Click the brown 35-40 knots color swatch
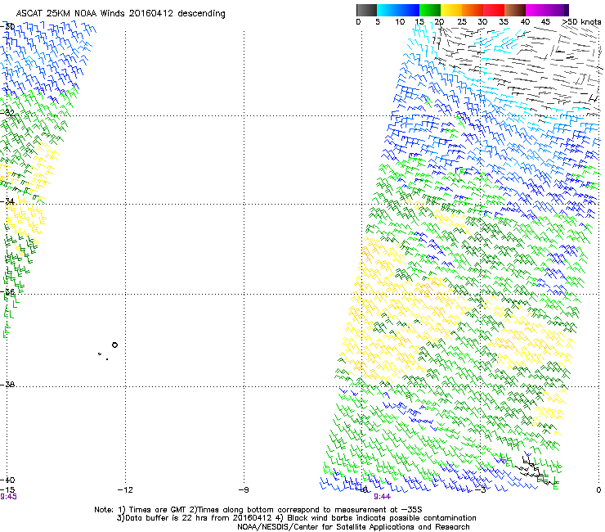Screen dimensions: 605x532 (x=515, y=10)
